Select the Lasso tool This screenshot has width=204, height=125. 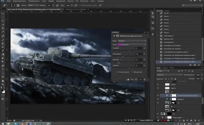(x=3, y=21)
